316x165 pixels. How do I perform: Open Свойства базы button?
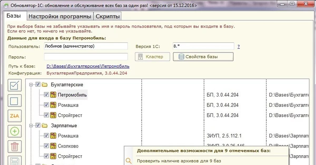[x=203, y=57]
